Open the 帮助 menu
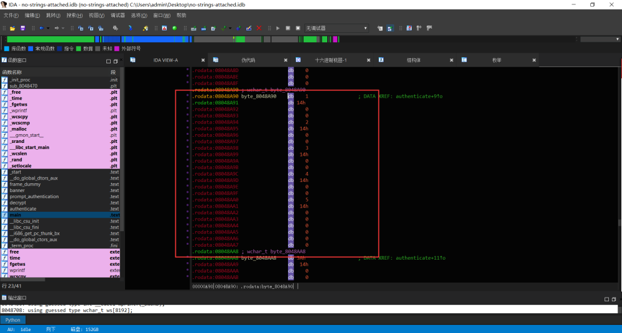This screenshot has width=622, height=333. coord(181,16)
